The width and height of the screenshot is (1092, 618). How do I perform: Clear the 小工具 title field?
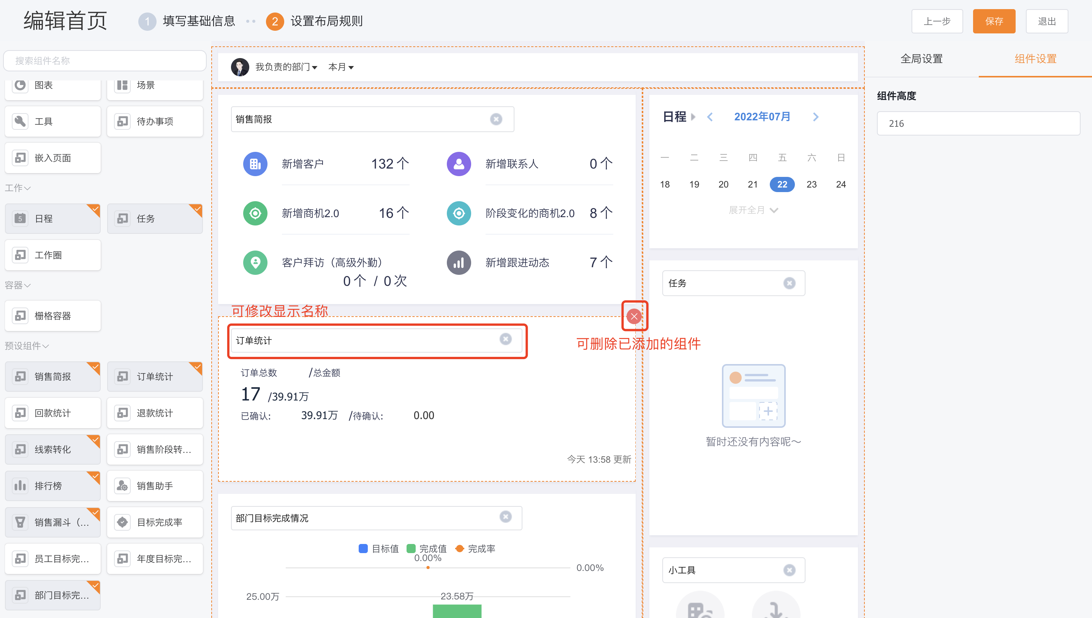pos(790,570)
